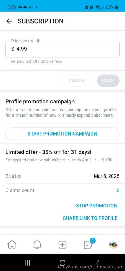Tap the Android system back icon

pos(98,263)
